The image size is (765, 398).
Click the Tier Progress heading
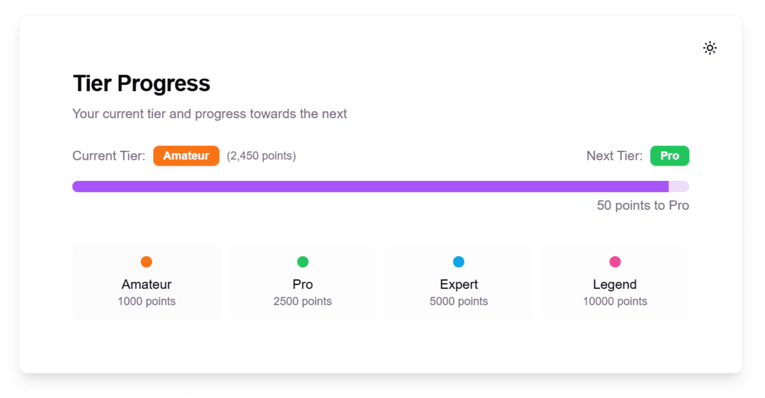coord(141,84)
